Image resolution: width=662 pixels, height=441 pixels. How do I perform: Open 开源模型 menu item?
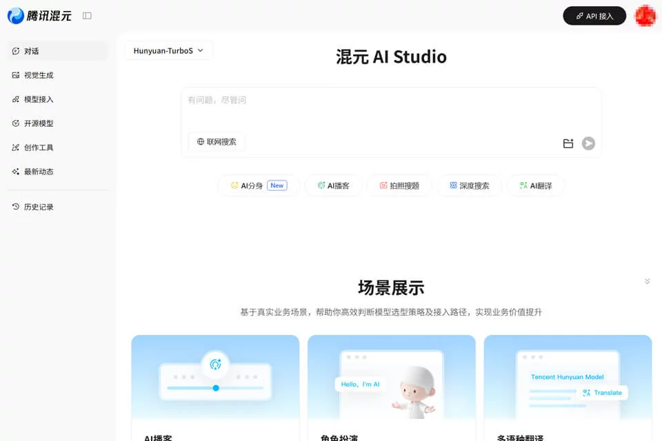tap(57, 123)
